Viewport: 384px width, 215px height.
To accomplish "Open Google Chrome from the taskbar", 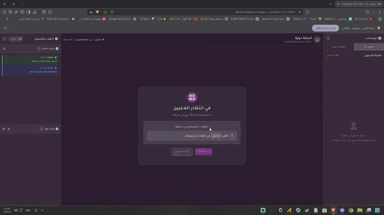I will (351, 210).
